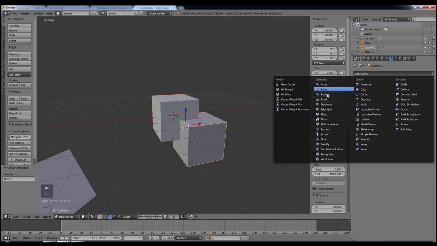Click the Solidify modifier icon
The width and height of the screenshot is (437, 246).
(318, 144)
